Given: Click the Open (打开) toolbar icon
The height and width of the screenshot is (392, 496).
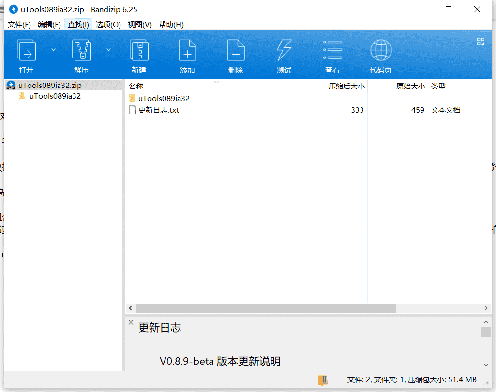Looking at the screenshot, I should tap(26, 50).
